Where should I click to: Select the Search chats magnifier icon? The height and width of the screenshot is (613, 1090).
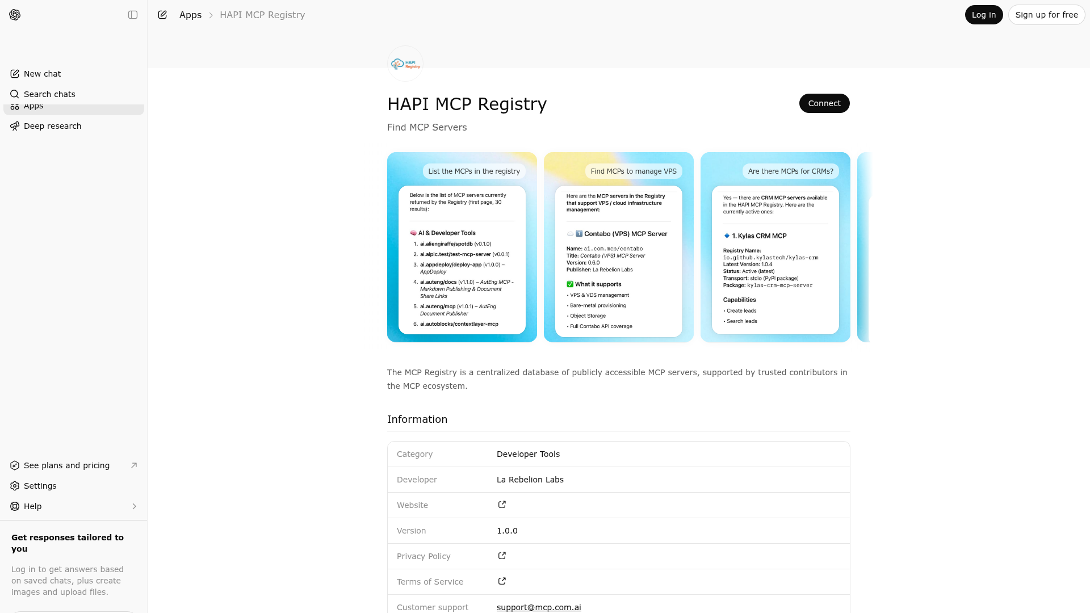tap(14, 94)
